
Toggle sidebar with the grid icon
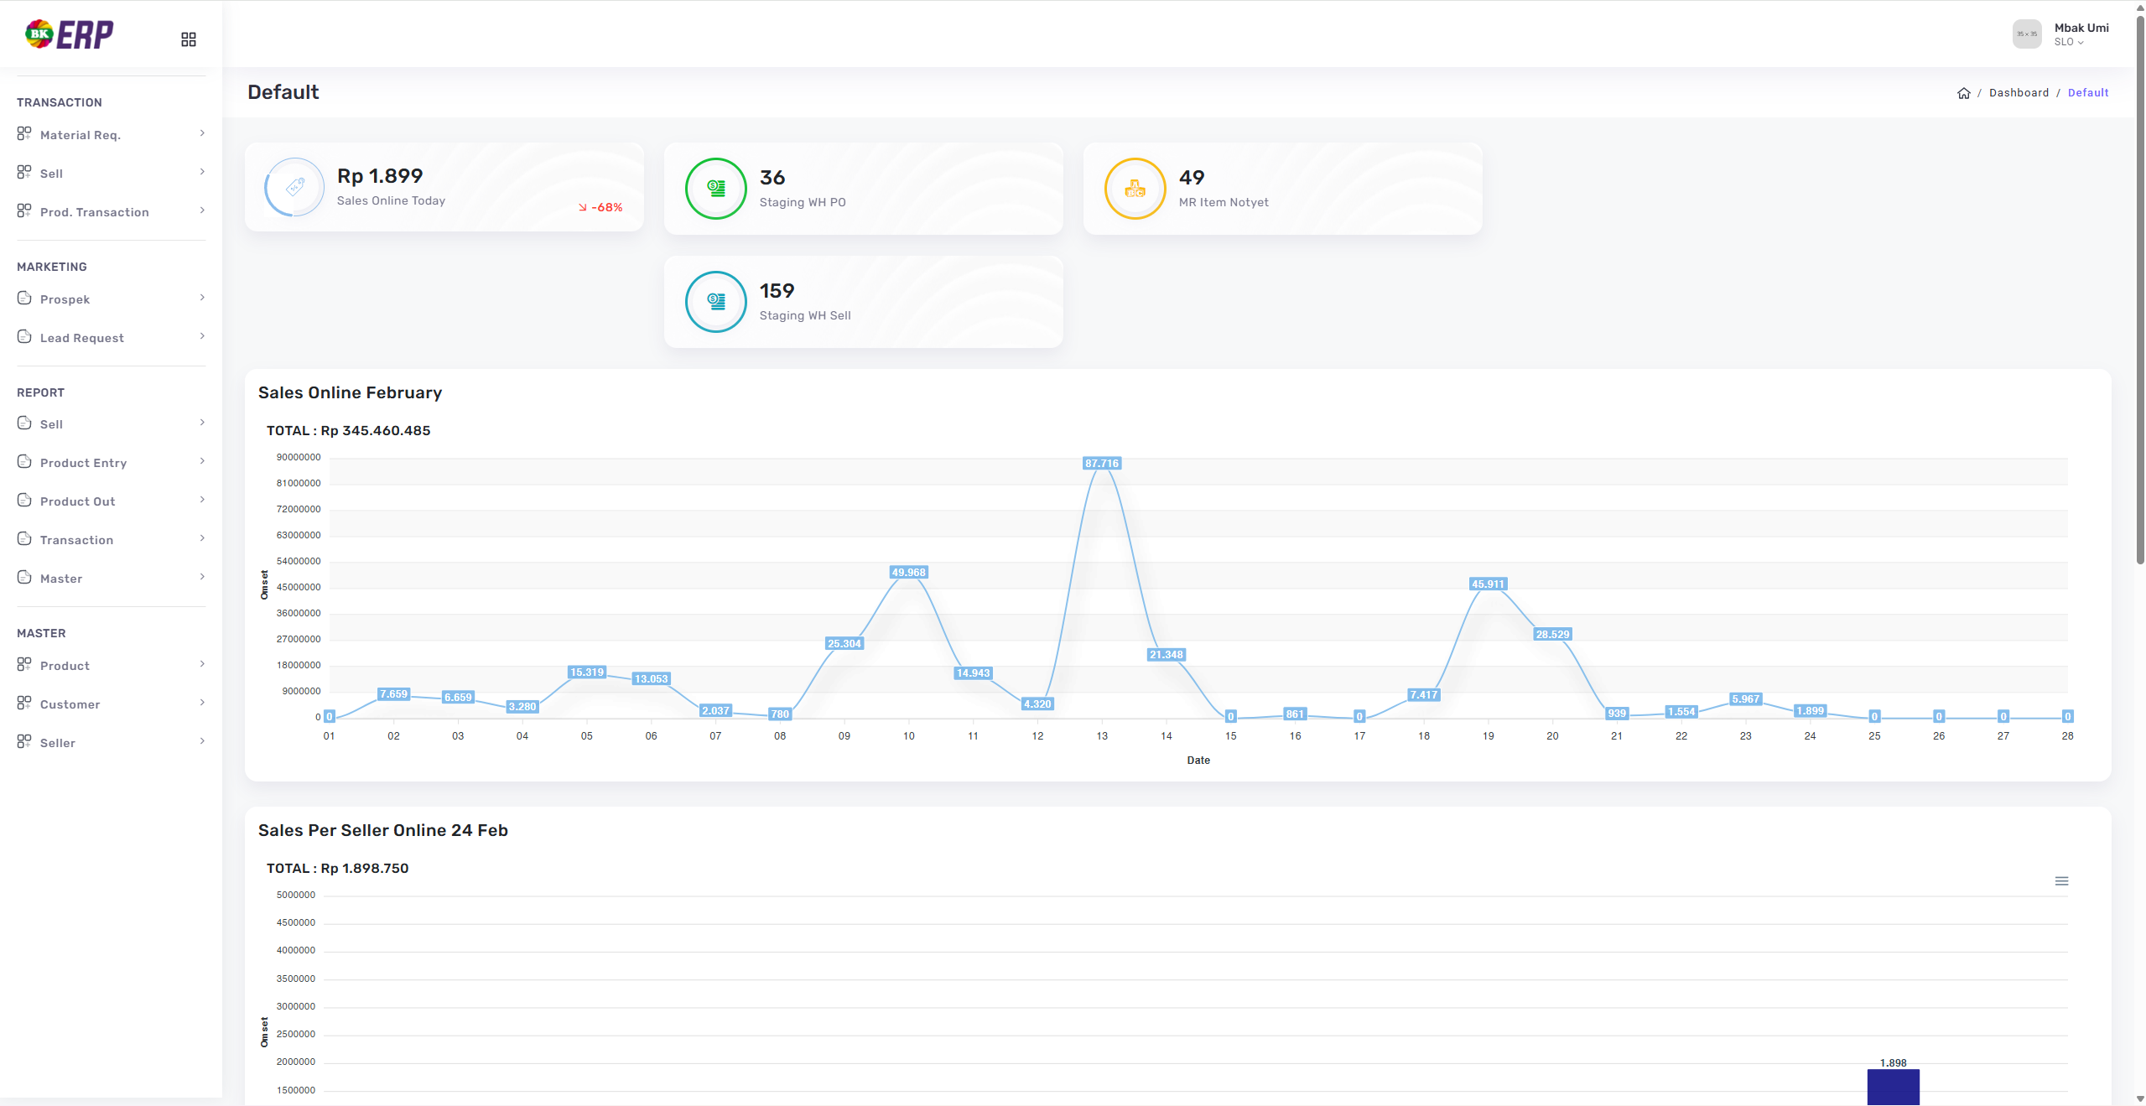click(x=189, y=39)
